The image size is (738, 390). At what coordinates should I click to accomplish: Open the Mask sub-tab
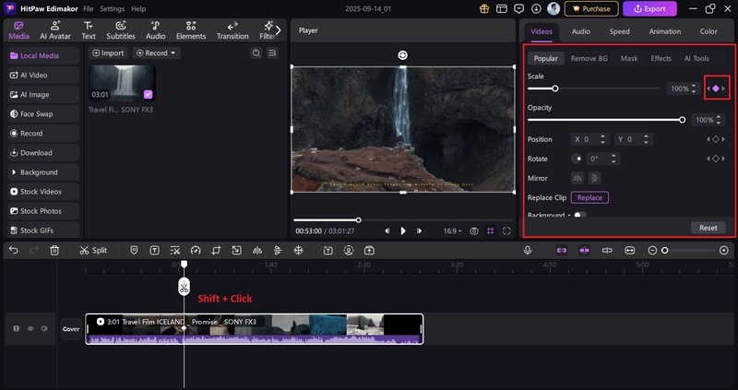click(629, 58)
